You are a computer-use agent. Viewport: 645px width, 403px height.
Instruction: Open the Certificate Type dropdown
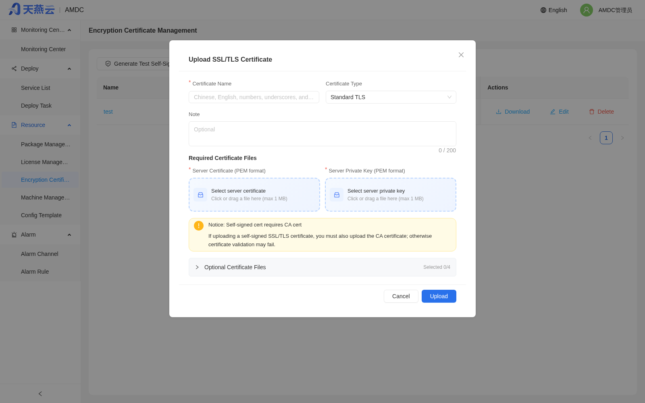coord(391,97)
